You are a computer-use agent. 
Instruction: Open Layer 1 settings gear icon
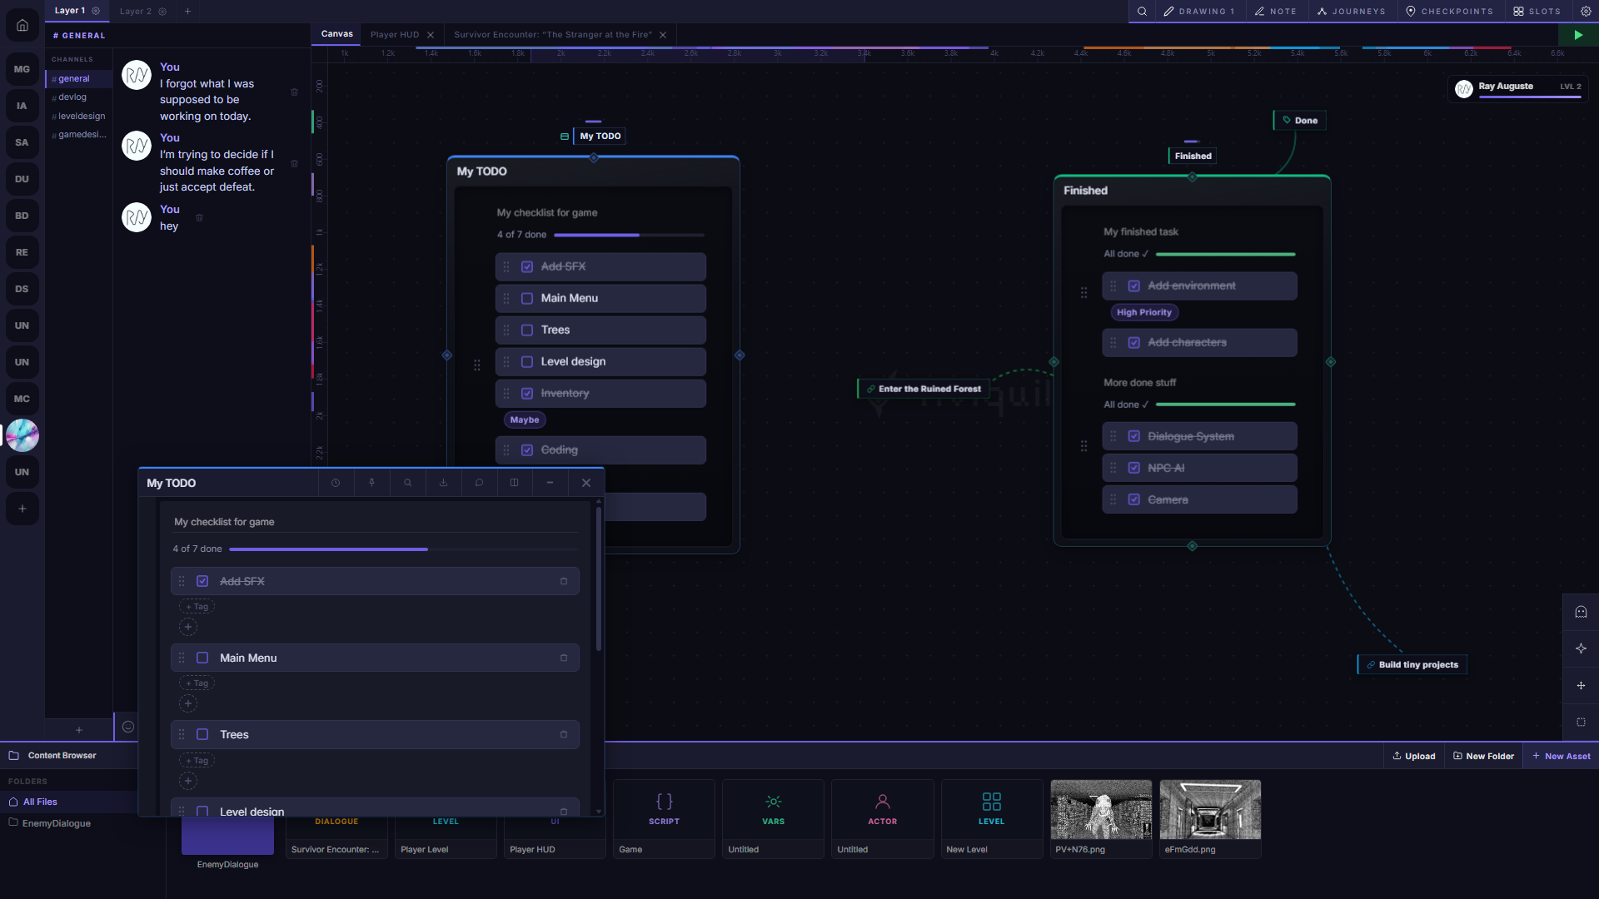[x=96, y=11]
